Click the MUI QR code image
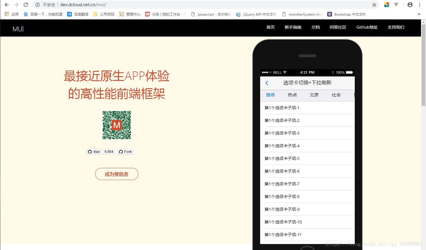This screenshot has height=250, width=426. (117, 125)
